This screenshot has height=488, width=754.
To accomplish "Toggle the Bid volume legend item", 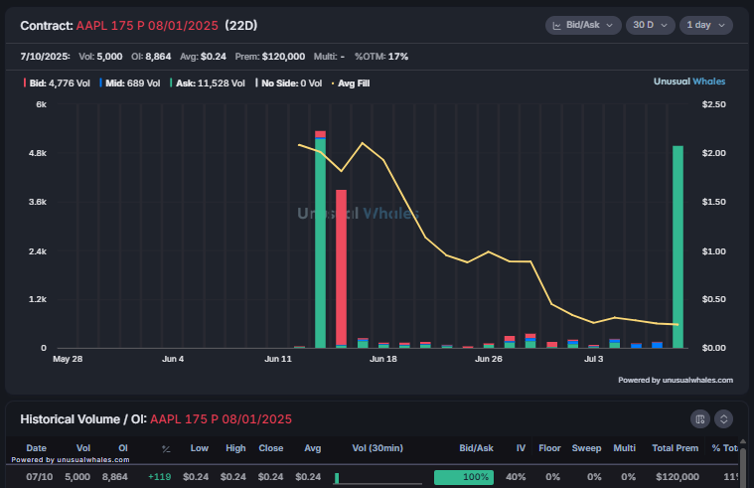I will tap(57, 83).
